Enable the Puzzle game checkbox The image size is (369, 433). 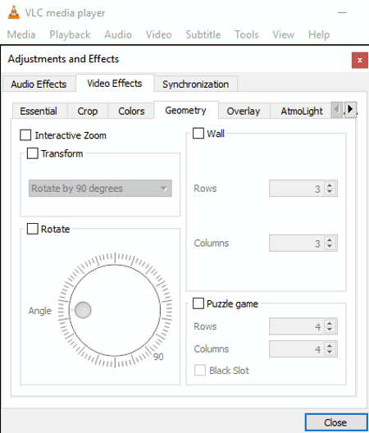(198, 303)
